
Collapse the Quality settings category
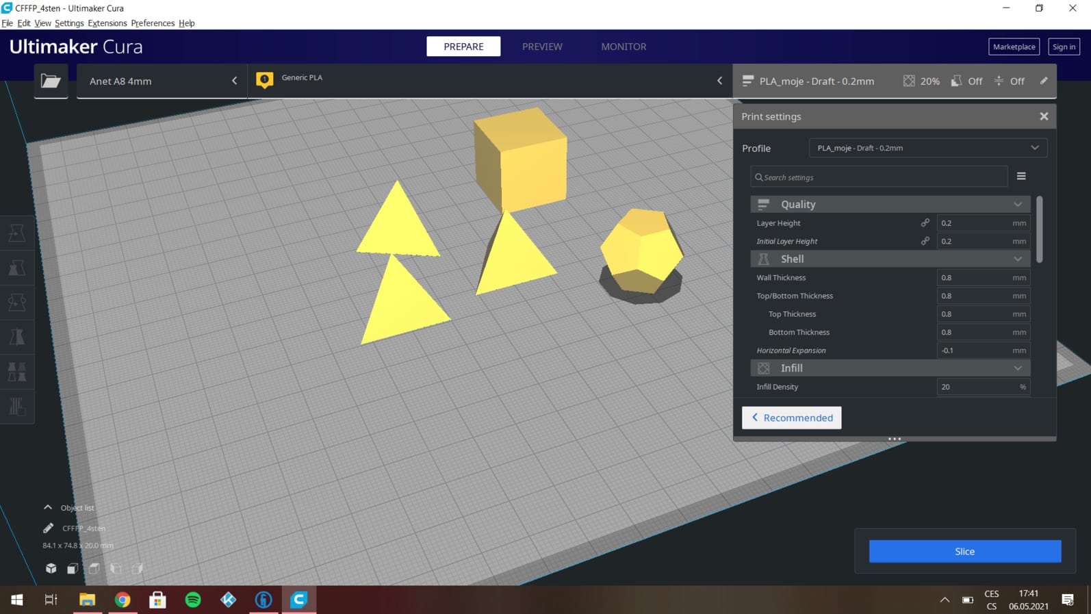pos(890,204)
